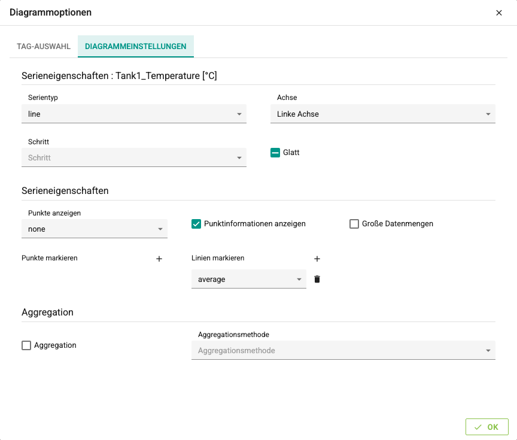Open the Schritt dropdown
Screen dimensions: 517x440
point(134,157)
